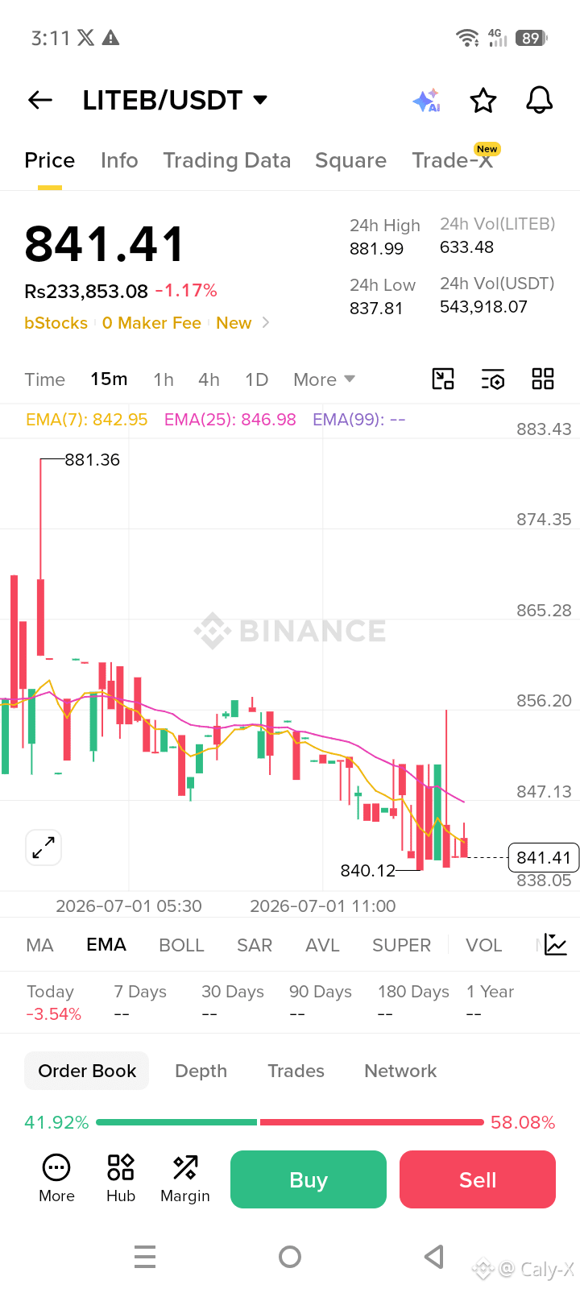Viewport: 580px width, 1289px height.
Task: Select the 1D chart interval
Action: click(x=257, y=379)
